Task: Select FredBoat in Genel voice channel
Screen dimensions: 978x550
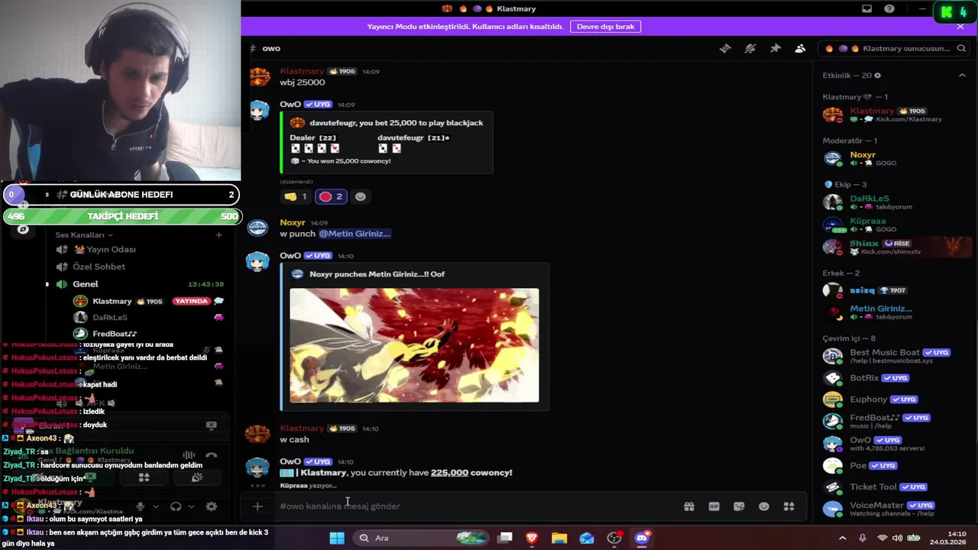Action: [115, 334]
